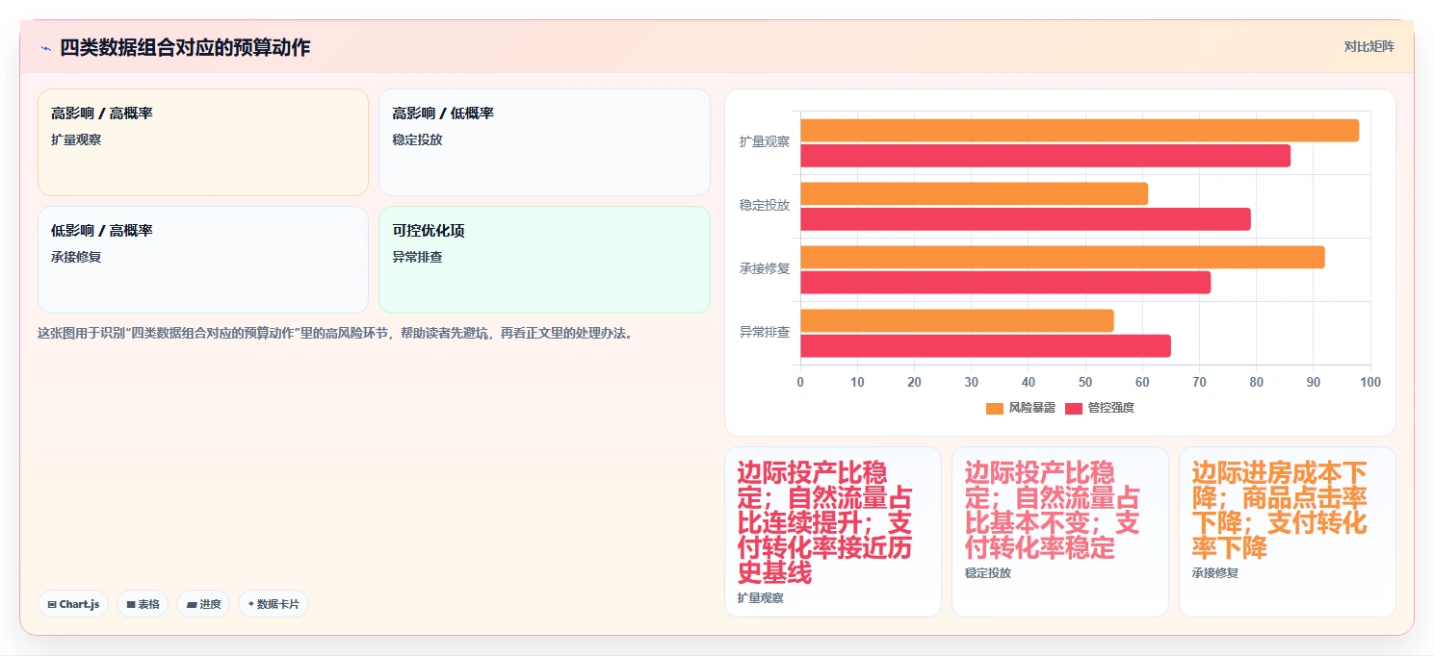Select the 低影响 / 高概率 card
Screen dimensions: 1434x656
pyautogui.click(x=203, y=260)
